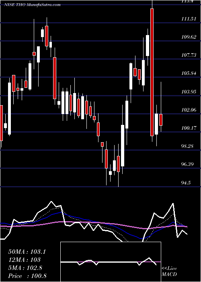Click the 109.62 price axis label
Screen dimensions: 201x282
189,37
